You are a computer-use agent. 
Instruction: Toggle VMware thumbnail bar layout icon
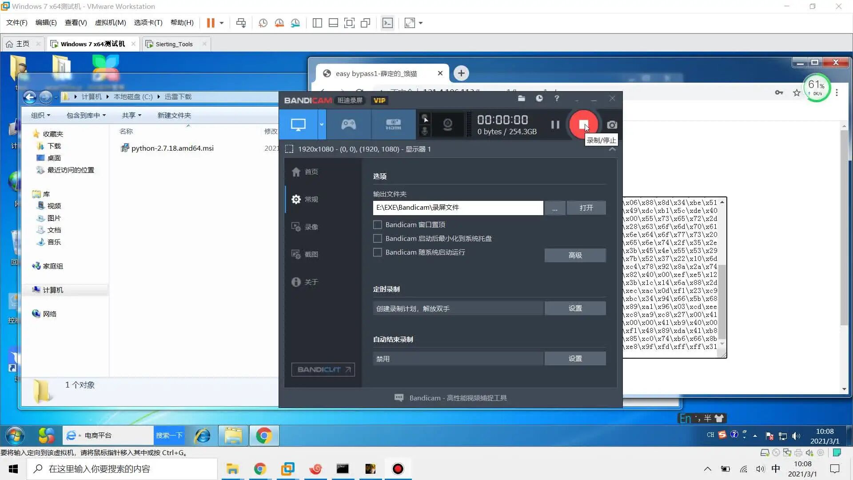pyautogui.click(x=333, y=23)
